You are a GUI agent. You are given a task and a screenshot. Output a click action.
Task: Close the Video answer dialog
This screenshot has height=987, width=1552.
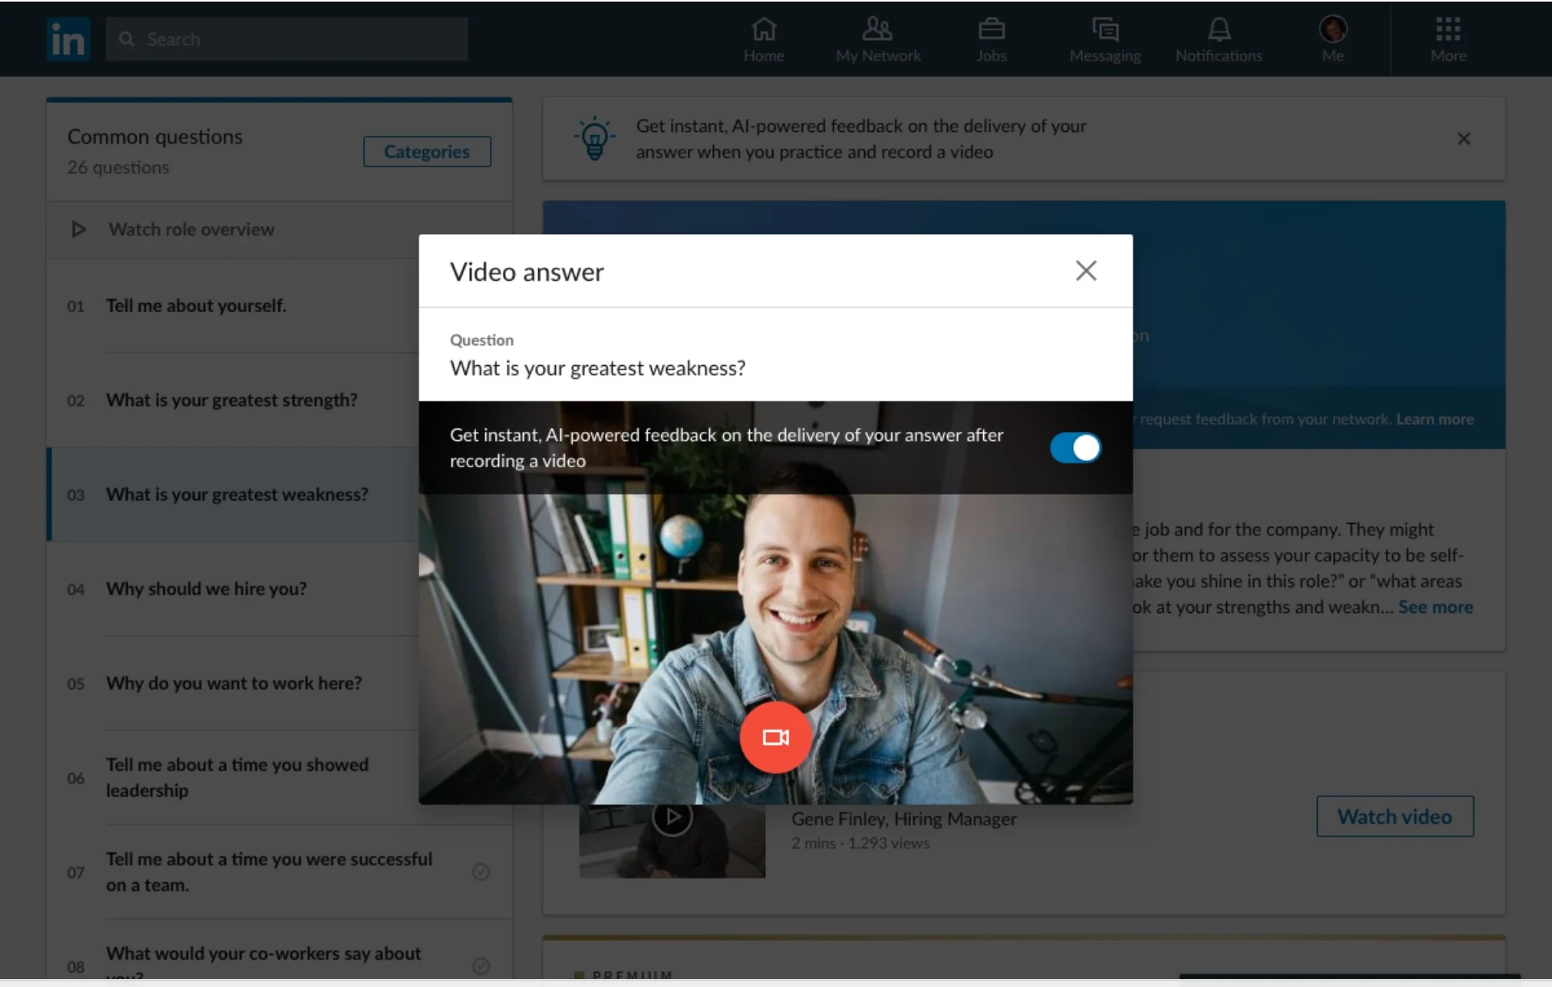pos(1086,271)
